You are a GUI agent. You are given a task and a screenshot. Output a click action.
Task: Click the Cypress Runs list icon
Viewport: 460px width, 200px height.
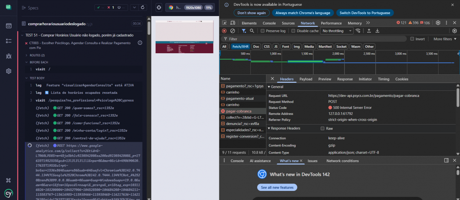pyautogui.click(x=8, y=41)
